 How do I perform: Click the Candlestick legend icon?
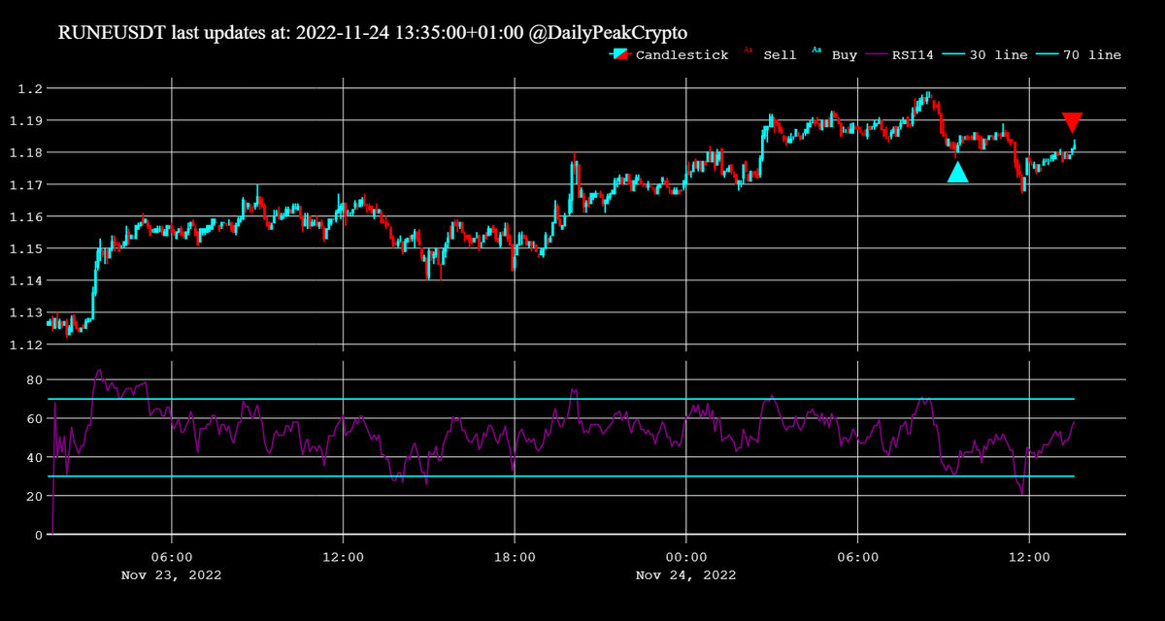tap(620, 55)
